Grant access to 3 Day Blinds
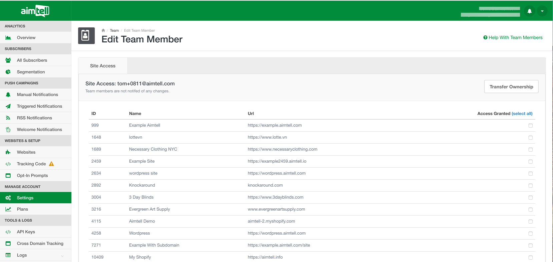 pos(530,198)
